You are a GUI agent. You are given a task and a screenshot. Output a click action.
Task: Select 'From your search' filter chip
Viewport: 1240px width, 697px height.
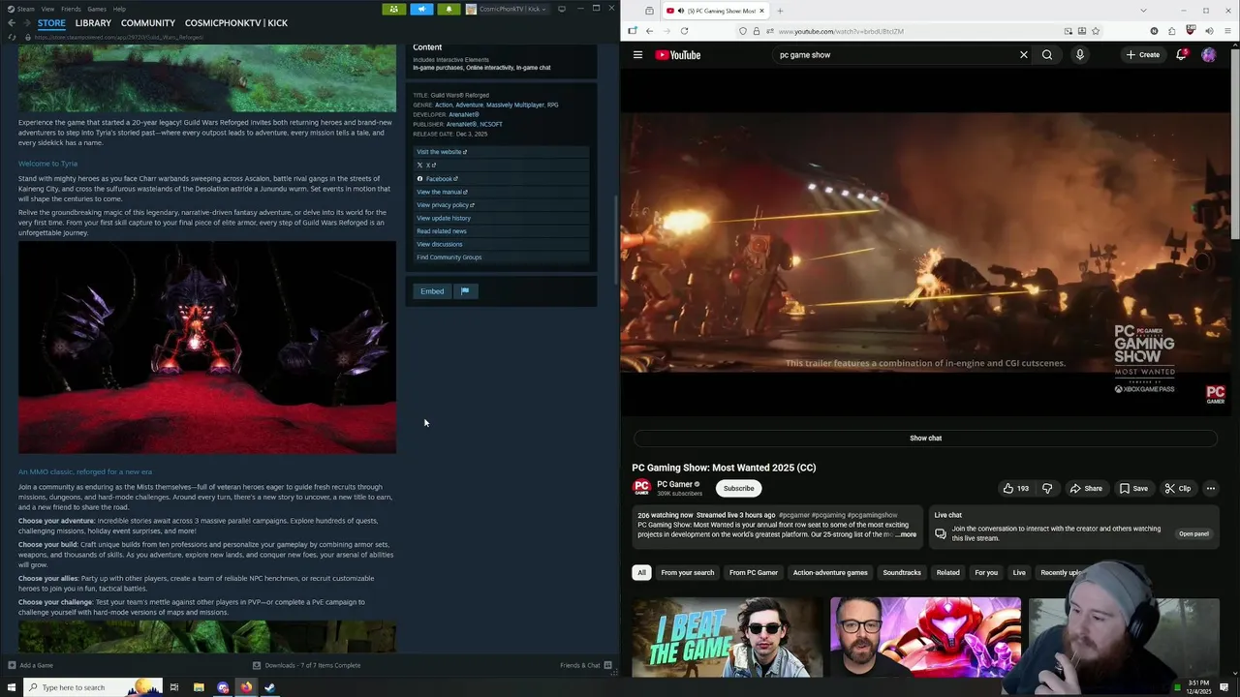pos(687,573)
